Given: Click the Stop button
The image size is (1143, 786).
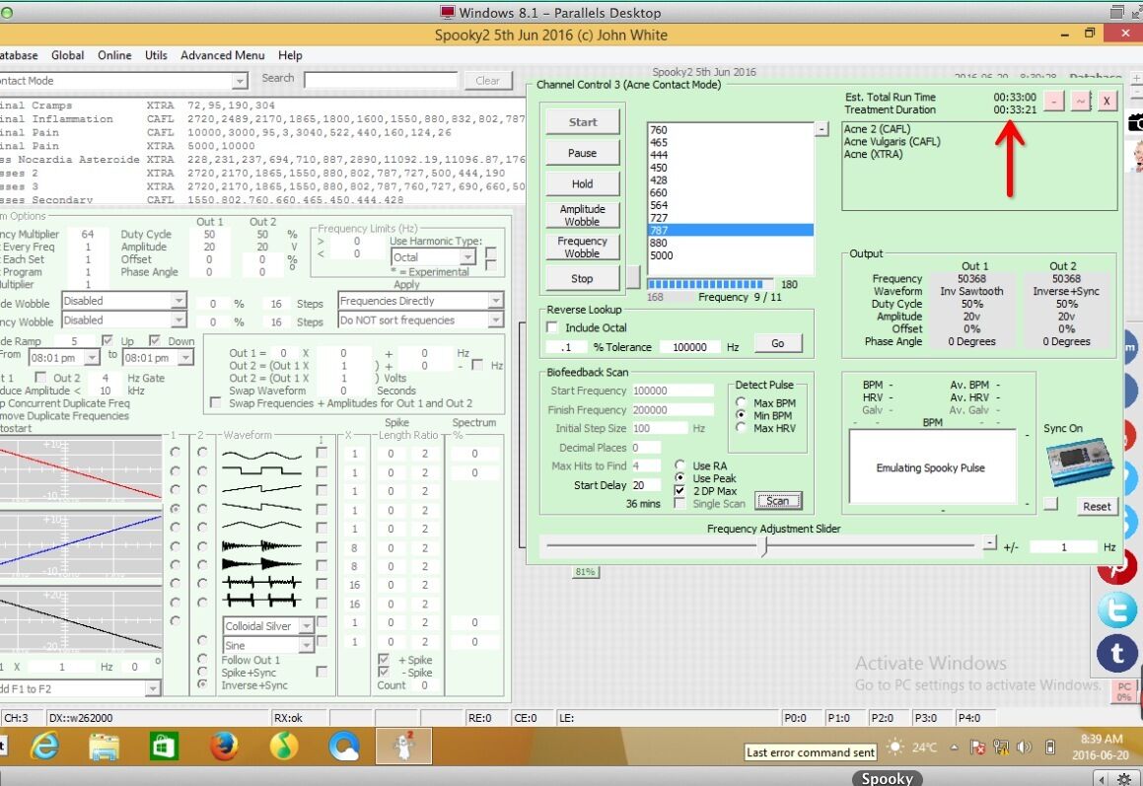Looking at the screenshot, I should coord(583,278).
